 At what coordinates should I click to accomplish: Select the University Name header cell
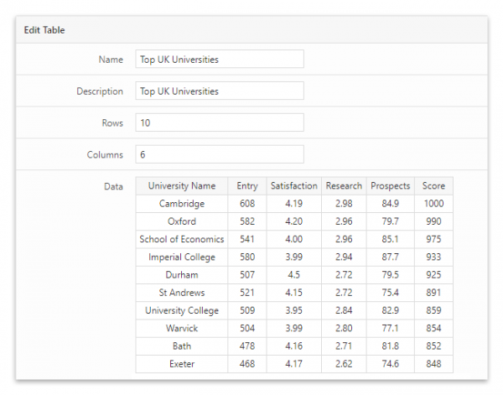click(x=182, y=186)
